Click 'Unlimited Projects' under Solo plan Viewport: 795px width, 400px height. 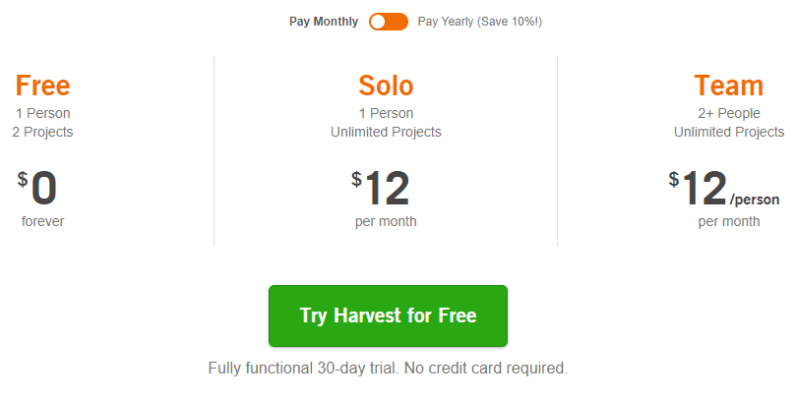386,132
